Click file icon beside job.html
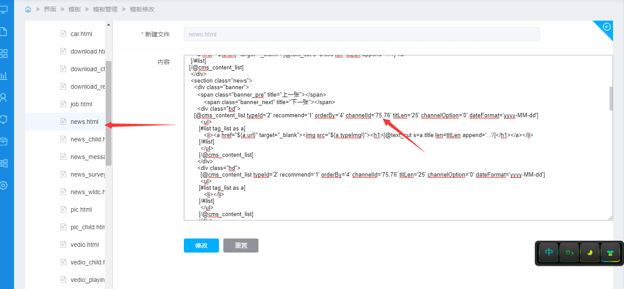The width and height of the screenshot is (624, 289). pos(63,104)
